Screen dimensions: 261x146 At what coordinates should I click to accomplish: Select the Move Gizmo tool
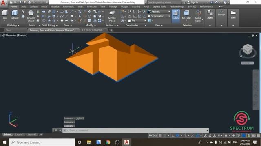[198, 16]
